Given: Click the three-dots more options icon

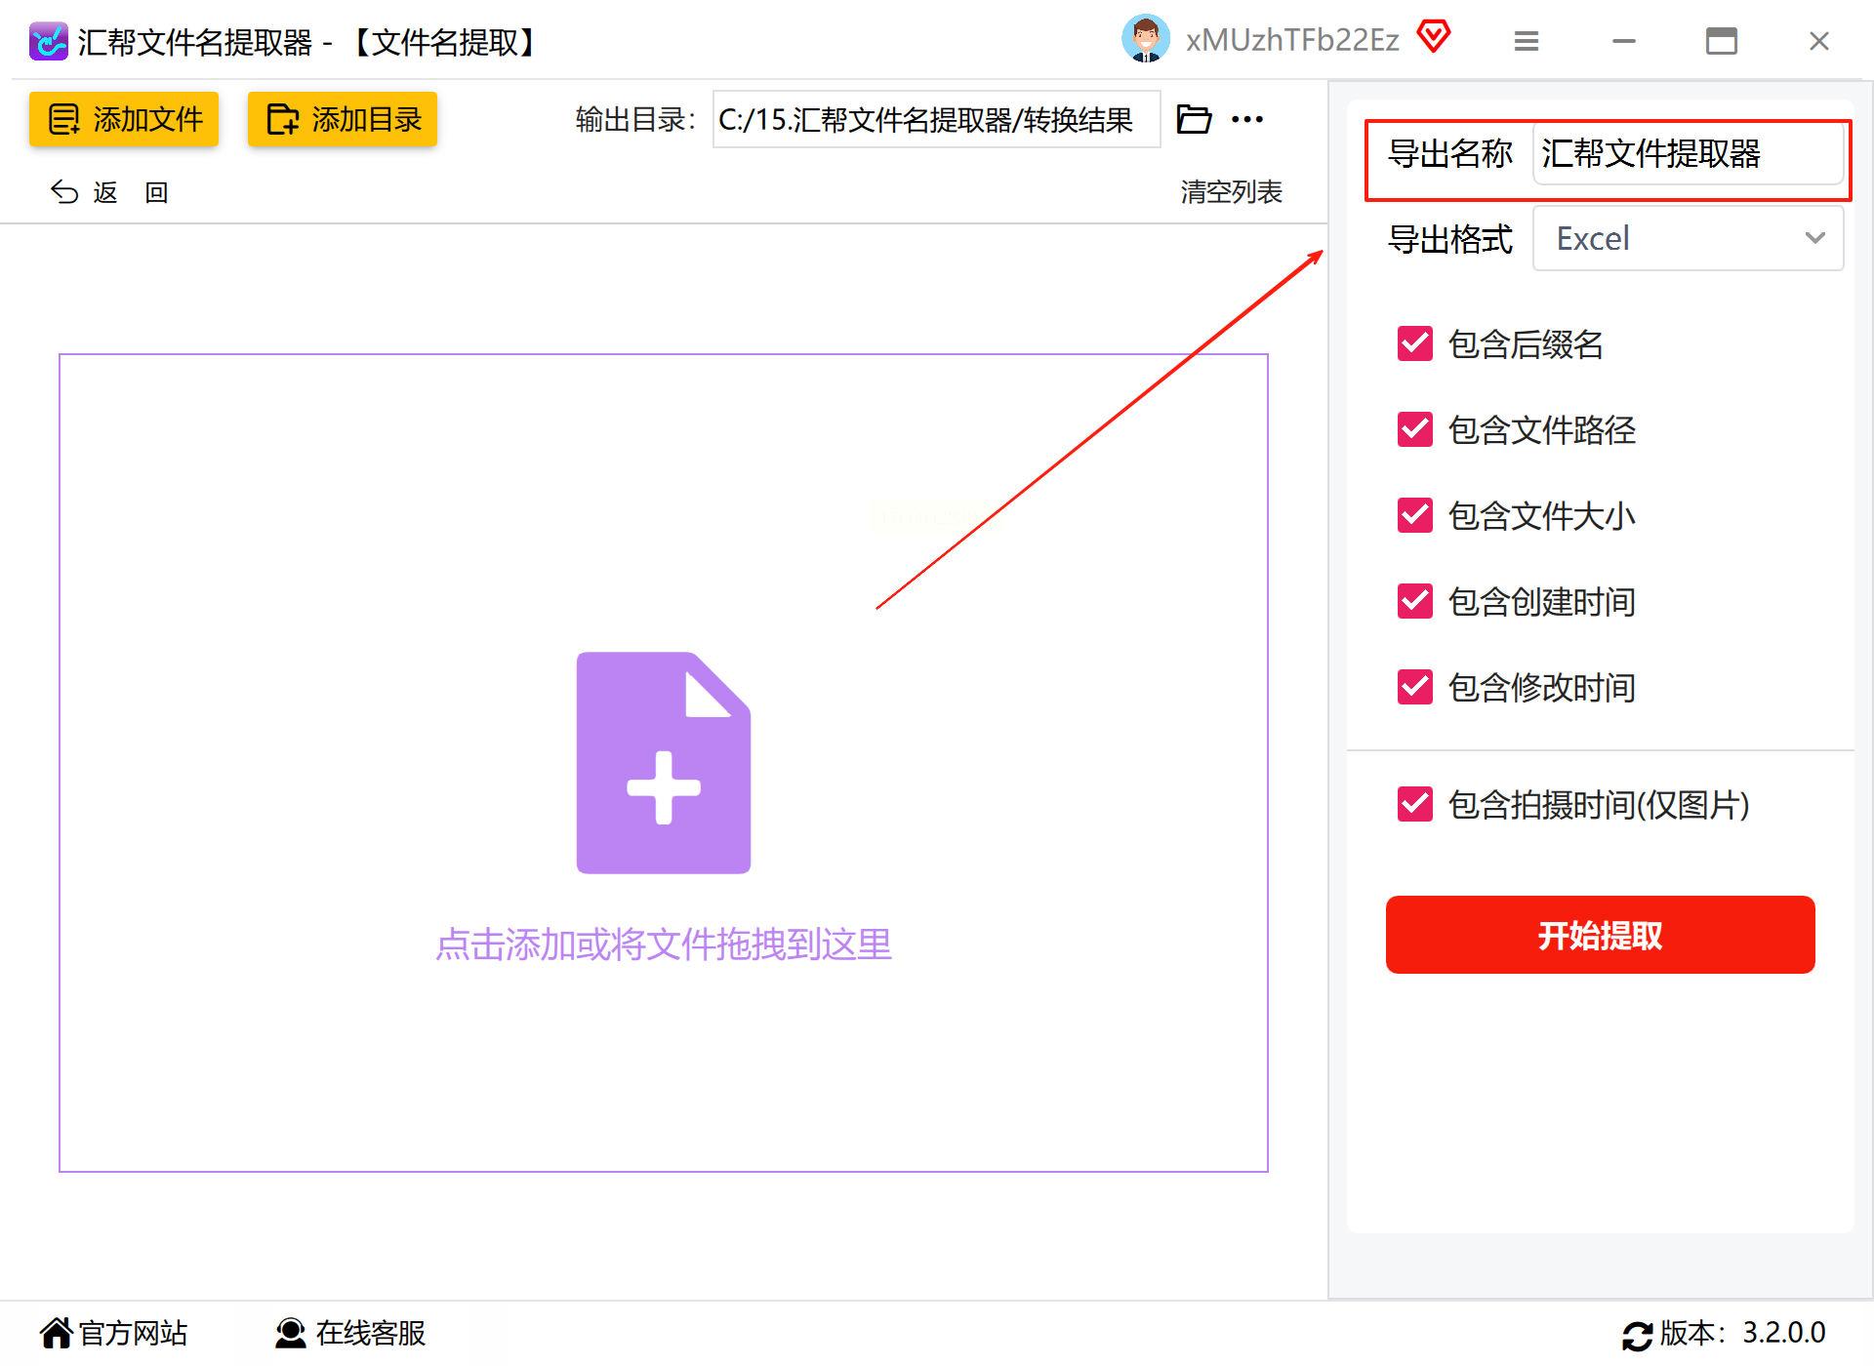Looking at the screenshot, I should pyautogui.click(x=1246, y=119).
